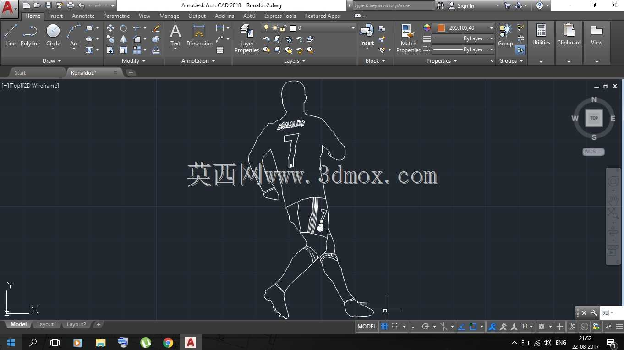Click the Insert block tool

point(367,36)
